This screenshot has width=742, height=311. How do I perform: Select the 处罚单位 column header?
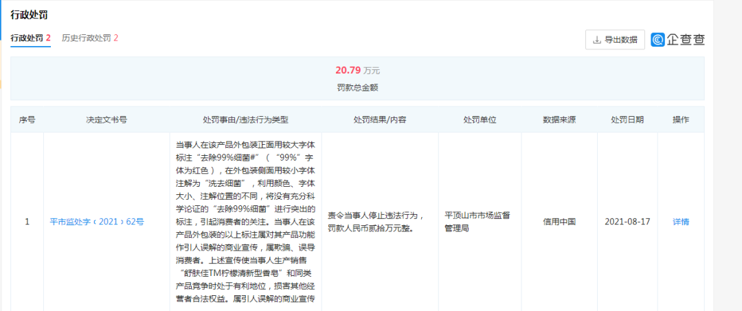point(480,119)
